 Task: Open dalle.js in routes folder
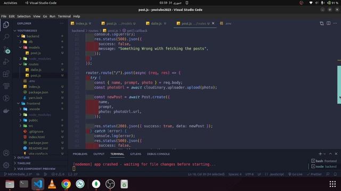tap(36, 70)
